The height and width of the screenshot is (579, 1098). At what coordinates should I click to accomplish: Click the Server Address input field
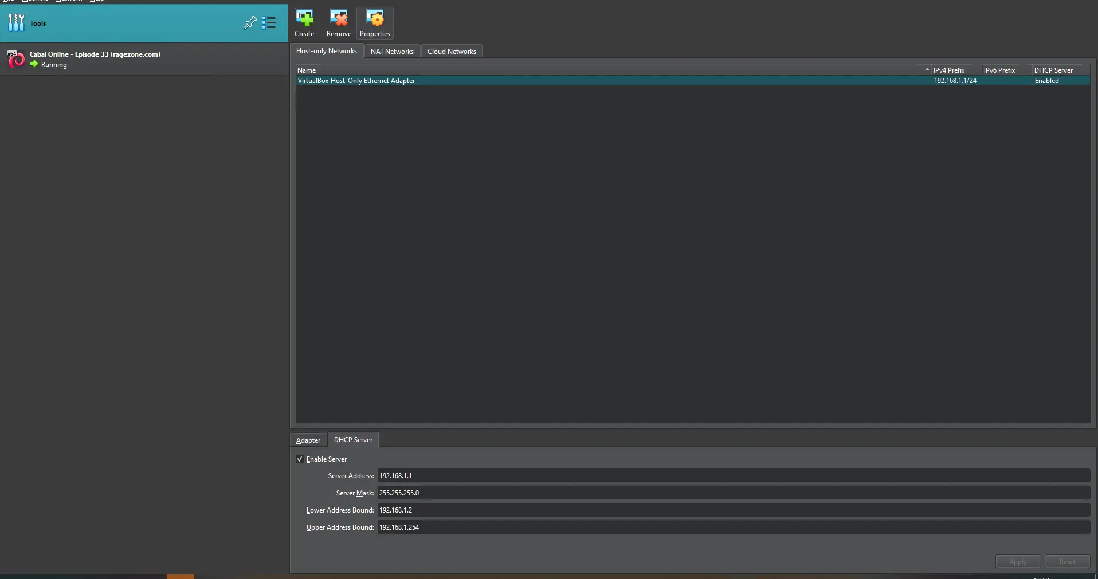tap(734, 476)
